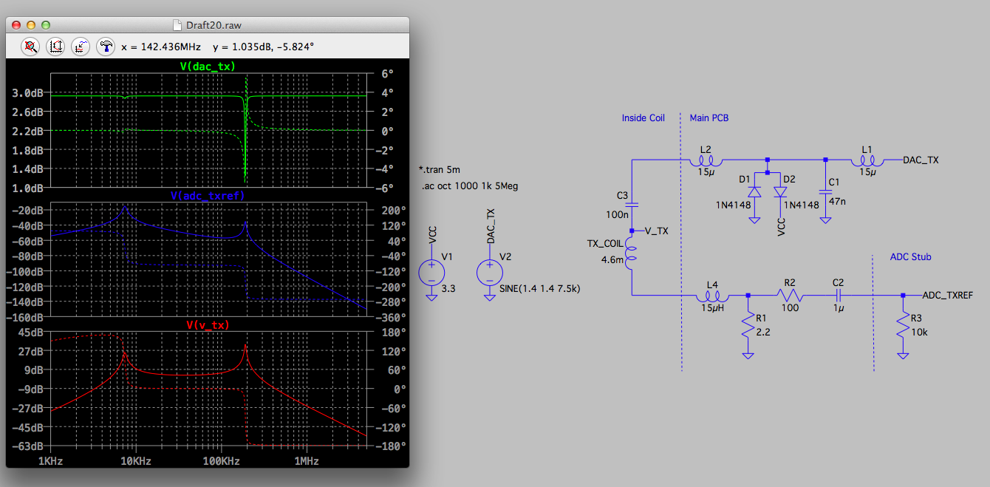Click the blue V(adc_txref) trace label

[x=207, y=196]
